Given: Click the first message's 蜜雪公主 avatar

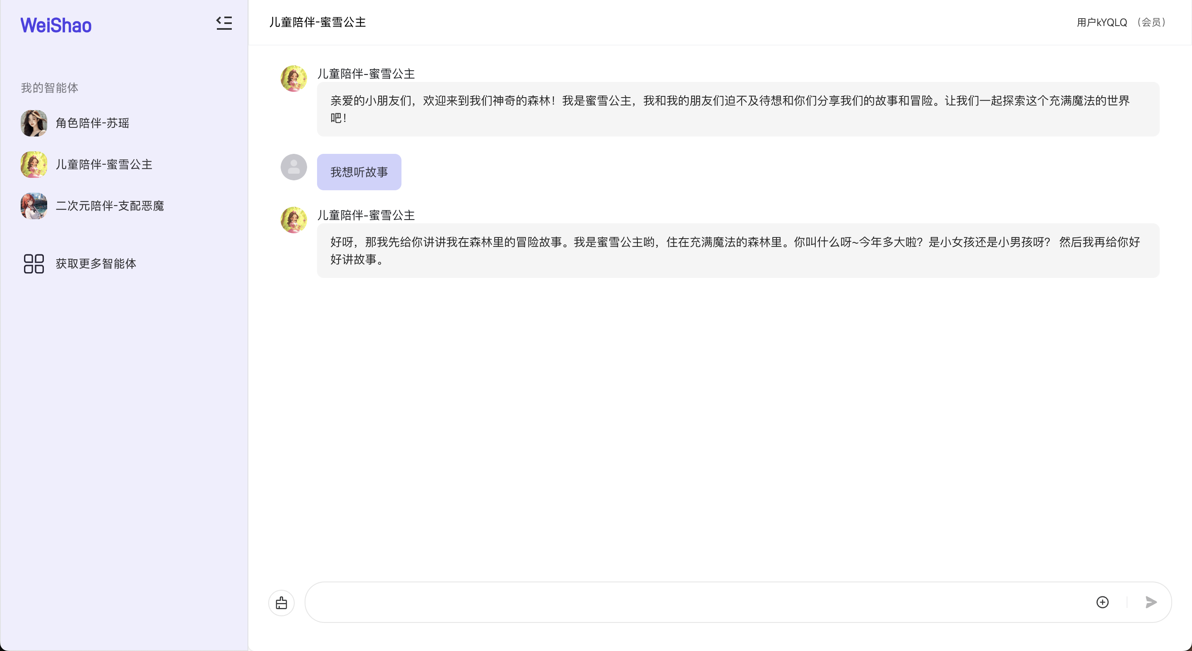Looking at the screenshot, I should (294, 79).
